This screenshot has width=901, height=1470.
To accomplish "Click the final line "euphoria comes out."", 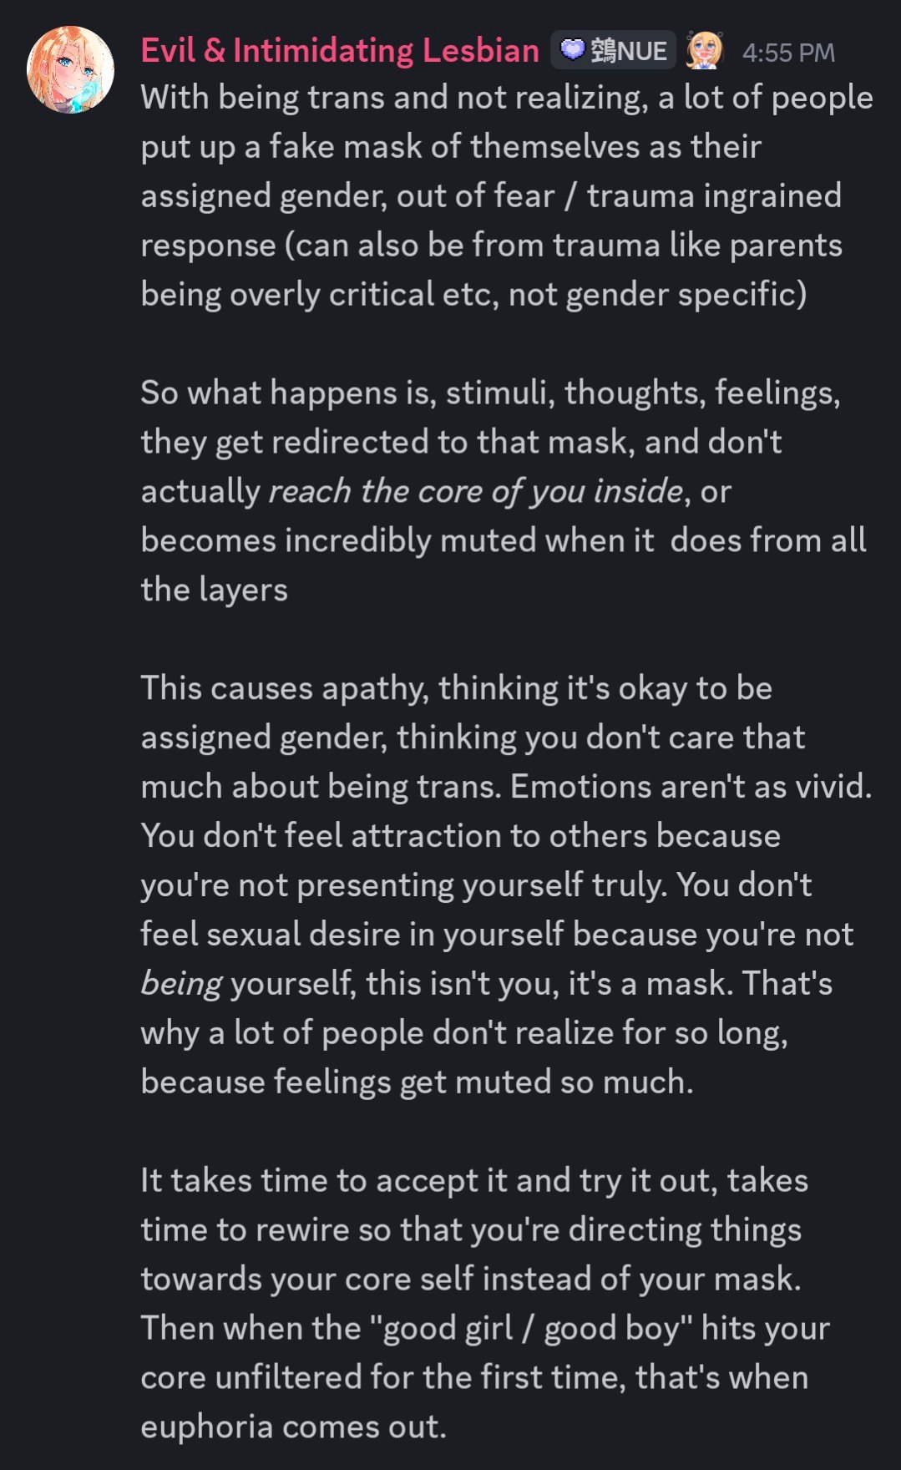I will [x=293, y=1427].
